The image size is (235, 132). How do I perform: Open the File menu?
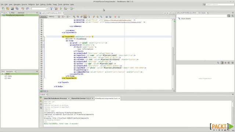[x=2, y=4]
